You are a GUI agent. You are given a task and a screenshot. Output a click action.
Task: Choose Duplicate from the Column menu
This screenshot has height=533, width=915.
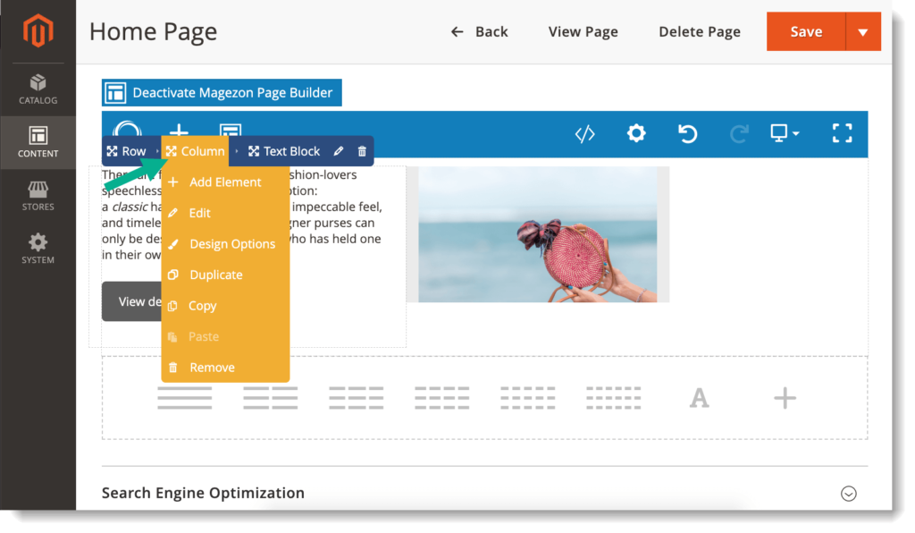tap(225, 275)
